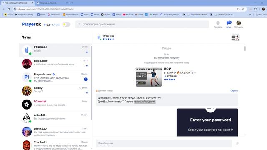Click Epic Seller's avatar
Image resolution: width=267 pixels, height=150 pixels.
tap(27, 64)
